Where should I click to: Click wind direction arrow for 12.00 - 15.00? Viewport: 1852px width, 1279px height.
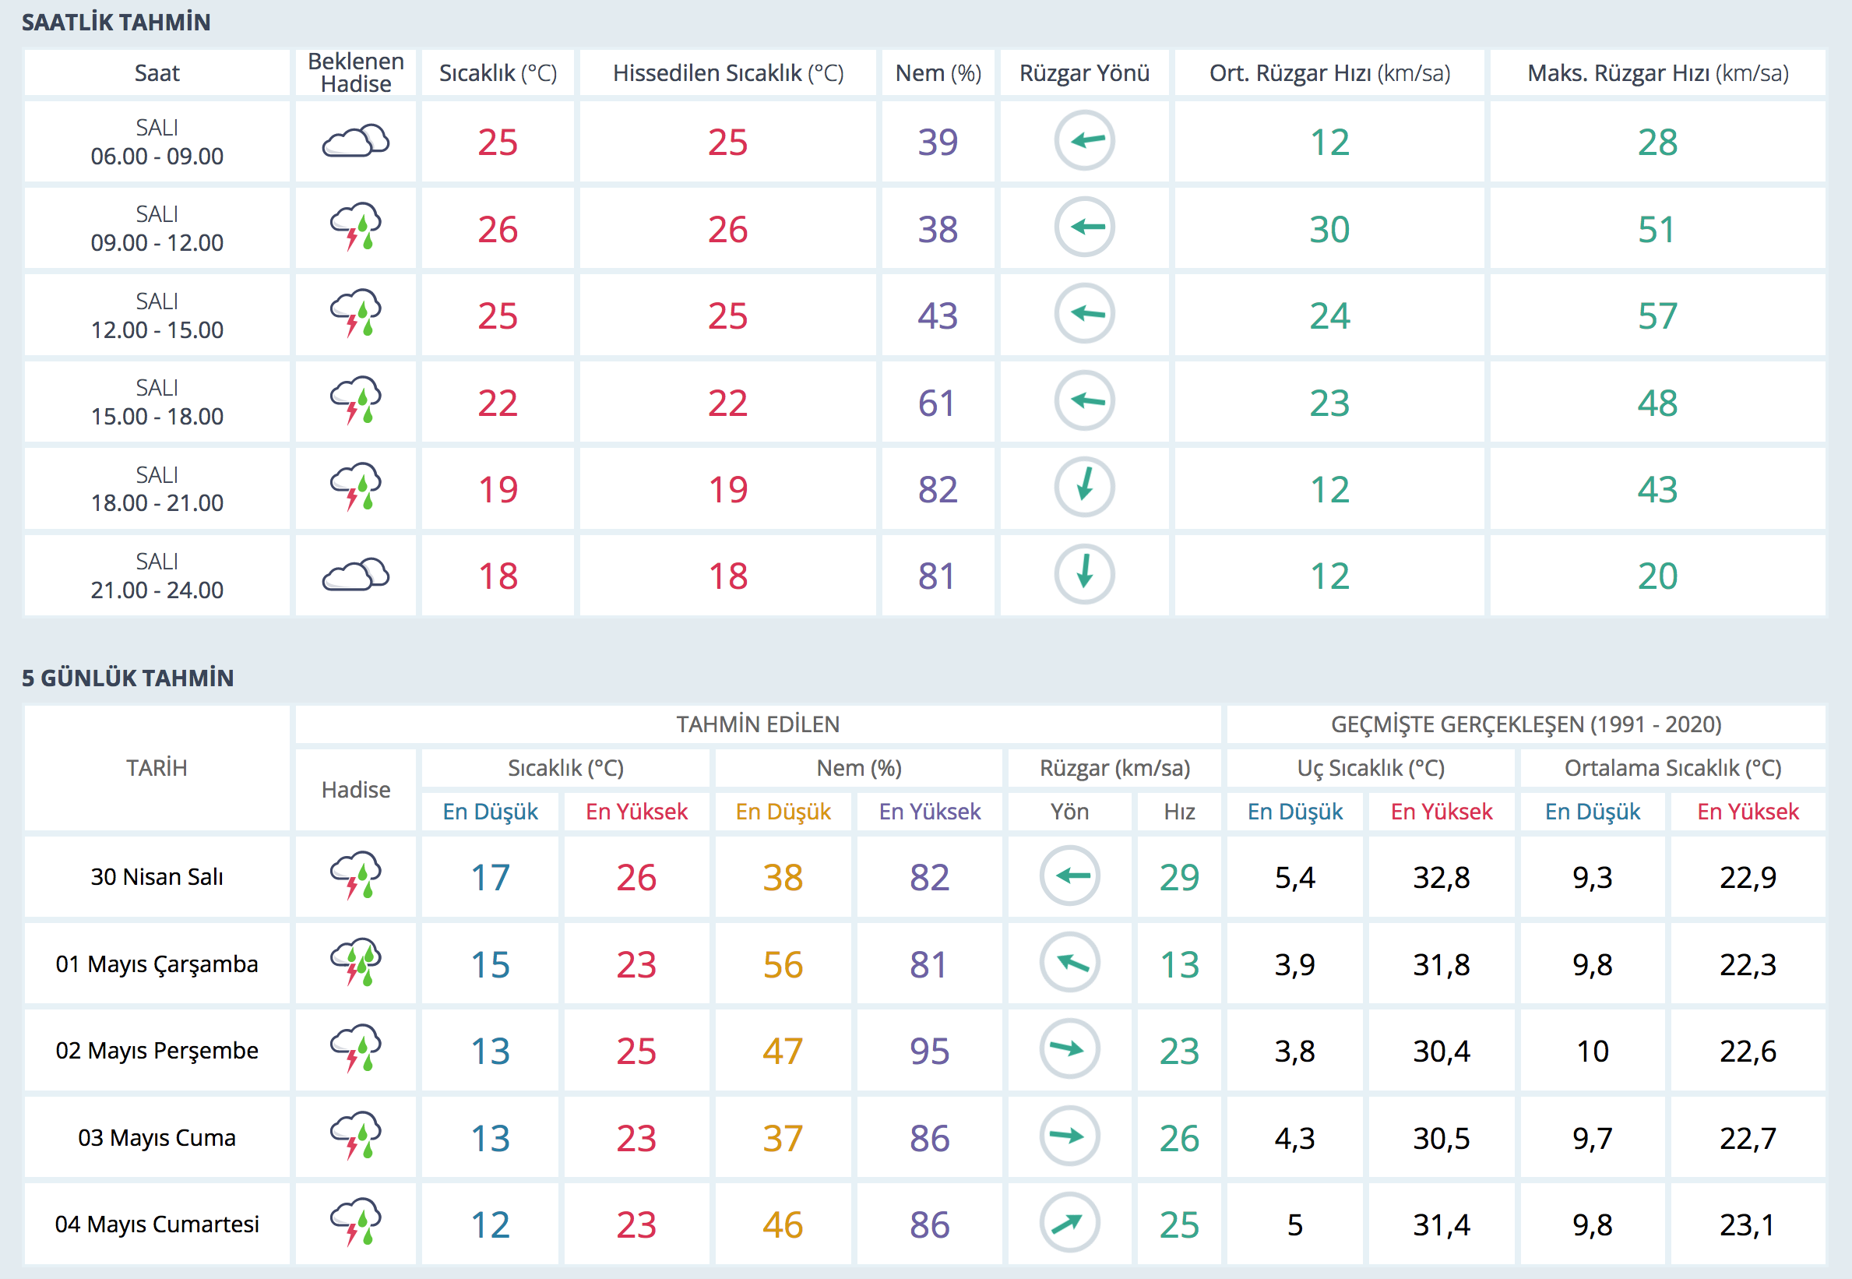[1085, 314]
